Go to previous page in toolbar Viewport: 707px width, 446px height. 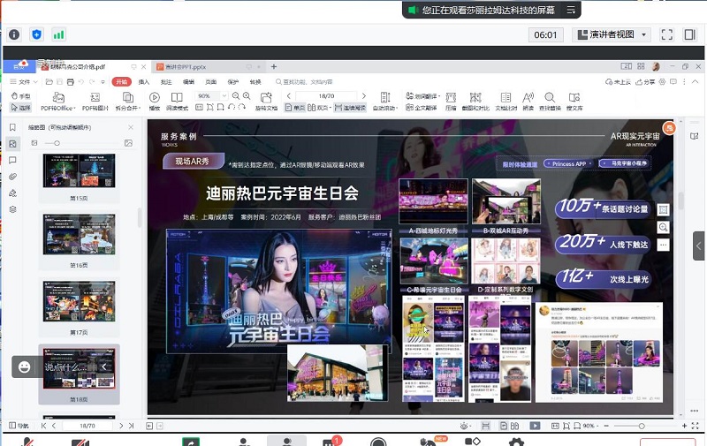(x=289, y=96)
